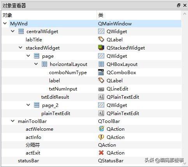The image size is (188, 167).
Task: Collapse the stackedWidget node
Action: (x=21, y=48)
